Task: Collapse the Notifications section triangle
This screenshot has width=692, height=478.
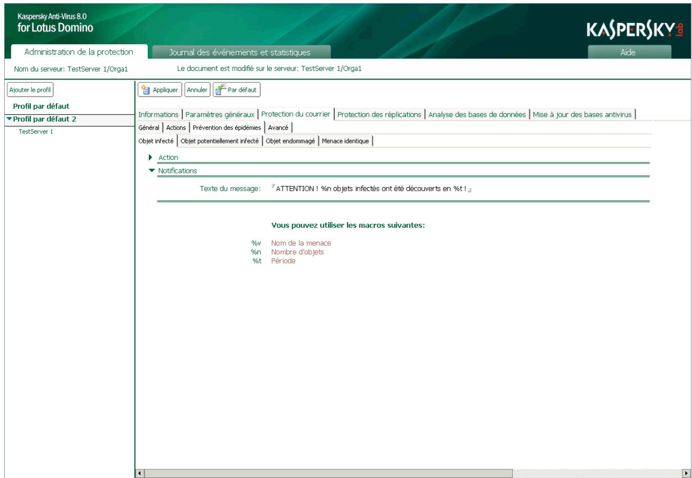Action: click(x=151, y=171)
